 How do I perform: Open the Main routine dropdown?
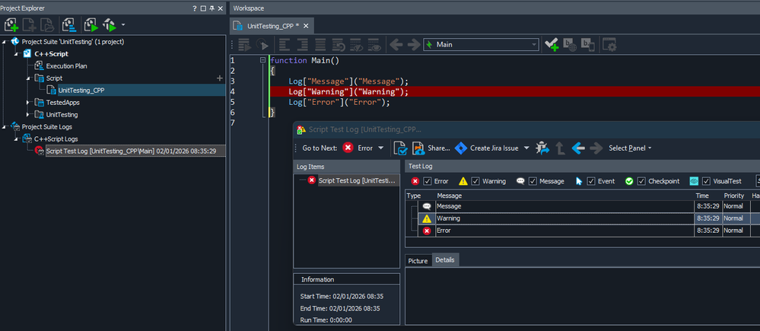pos(534,45)
